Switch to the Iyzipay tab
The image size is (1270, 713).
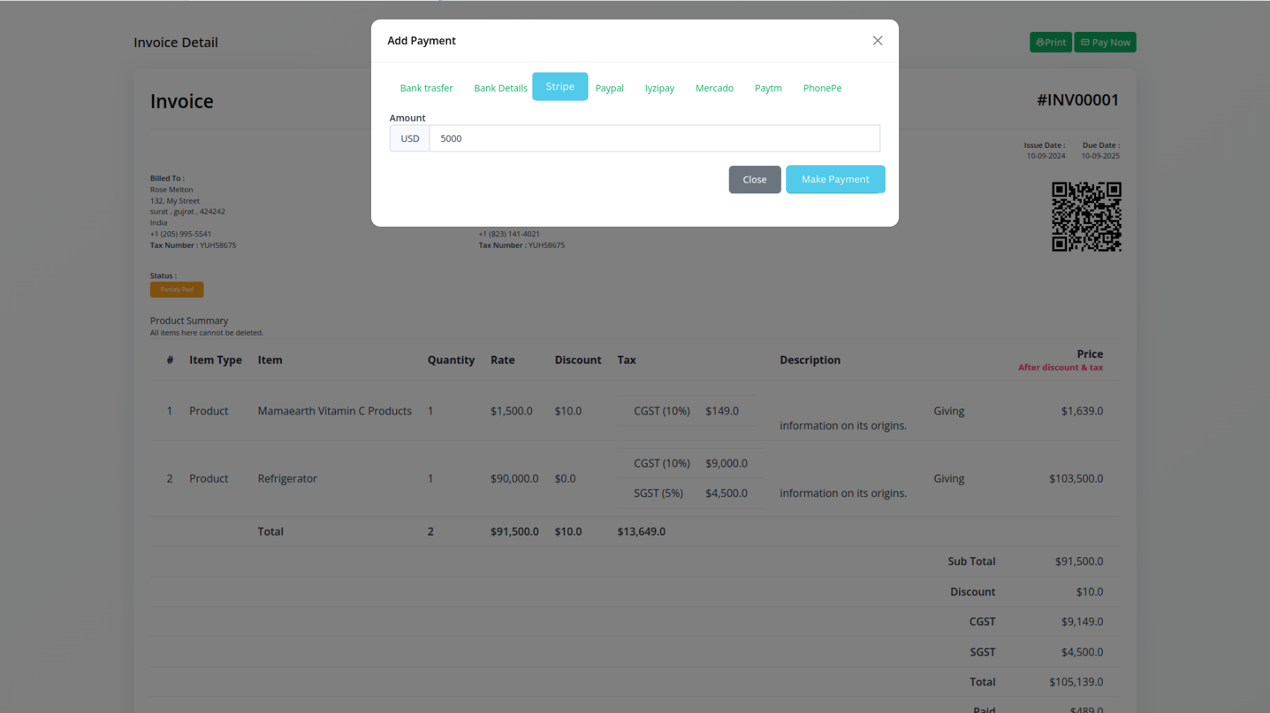659,88
